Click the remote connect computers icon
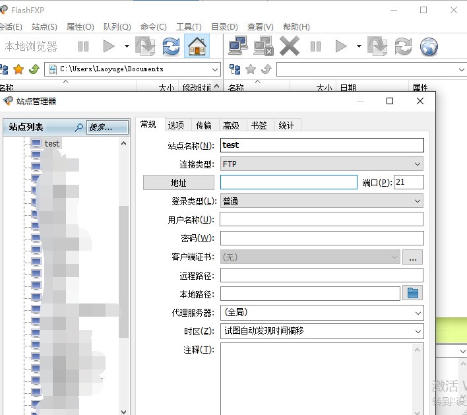Image resolution: width=467 pixels, height=415 pixels. 238,46
